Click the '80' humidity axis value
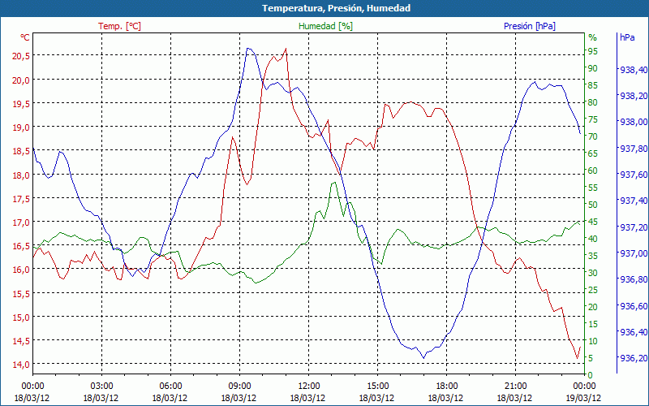The image size is (649, 406). point(593,102)
